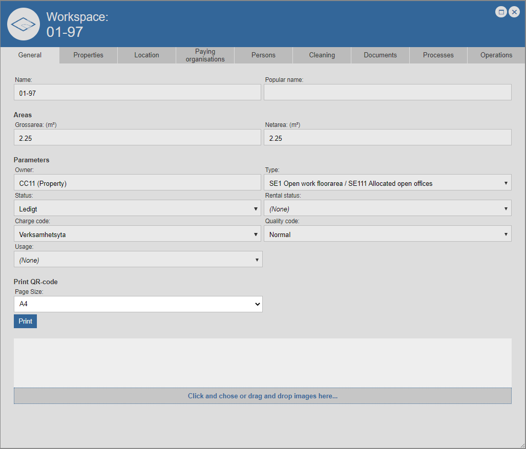Maximize the Workspace dialog
This screenshot has height=449, width=526.
pyautogui.click(x=501, y=12)
